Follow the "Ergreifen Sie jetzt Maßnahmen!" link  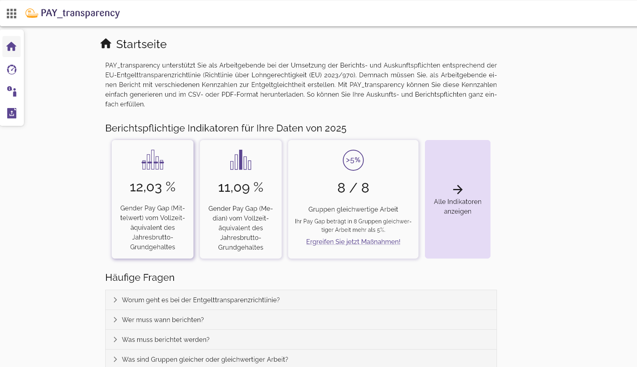353,242
